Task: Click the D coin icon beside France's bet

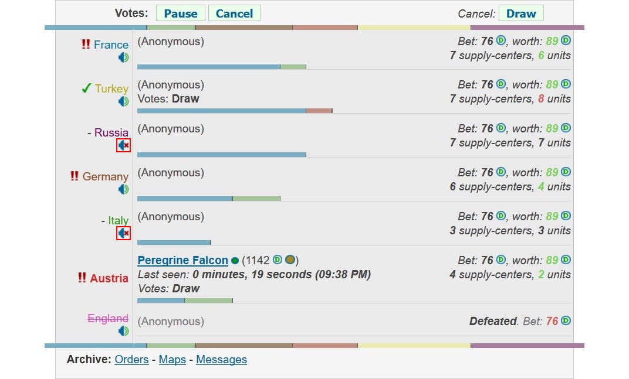Action: pos(500,41)
